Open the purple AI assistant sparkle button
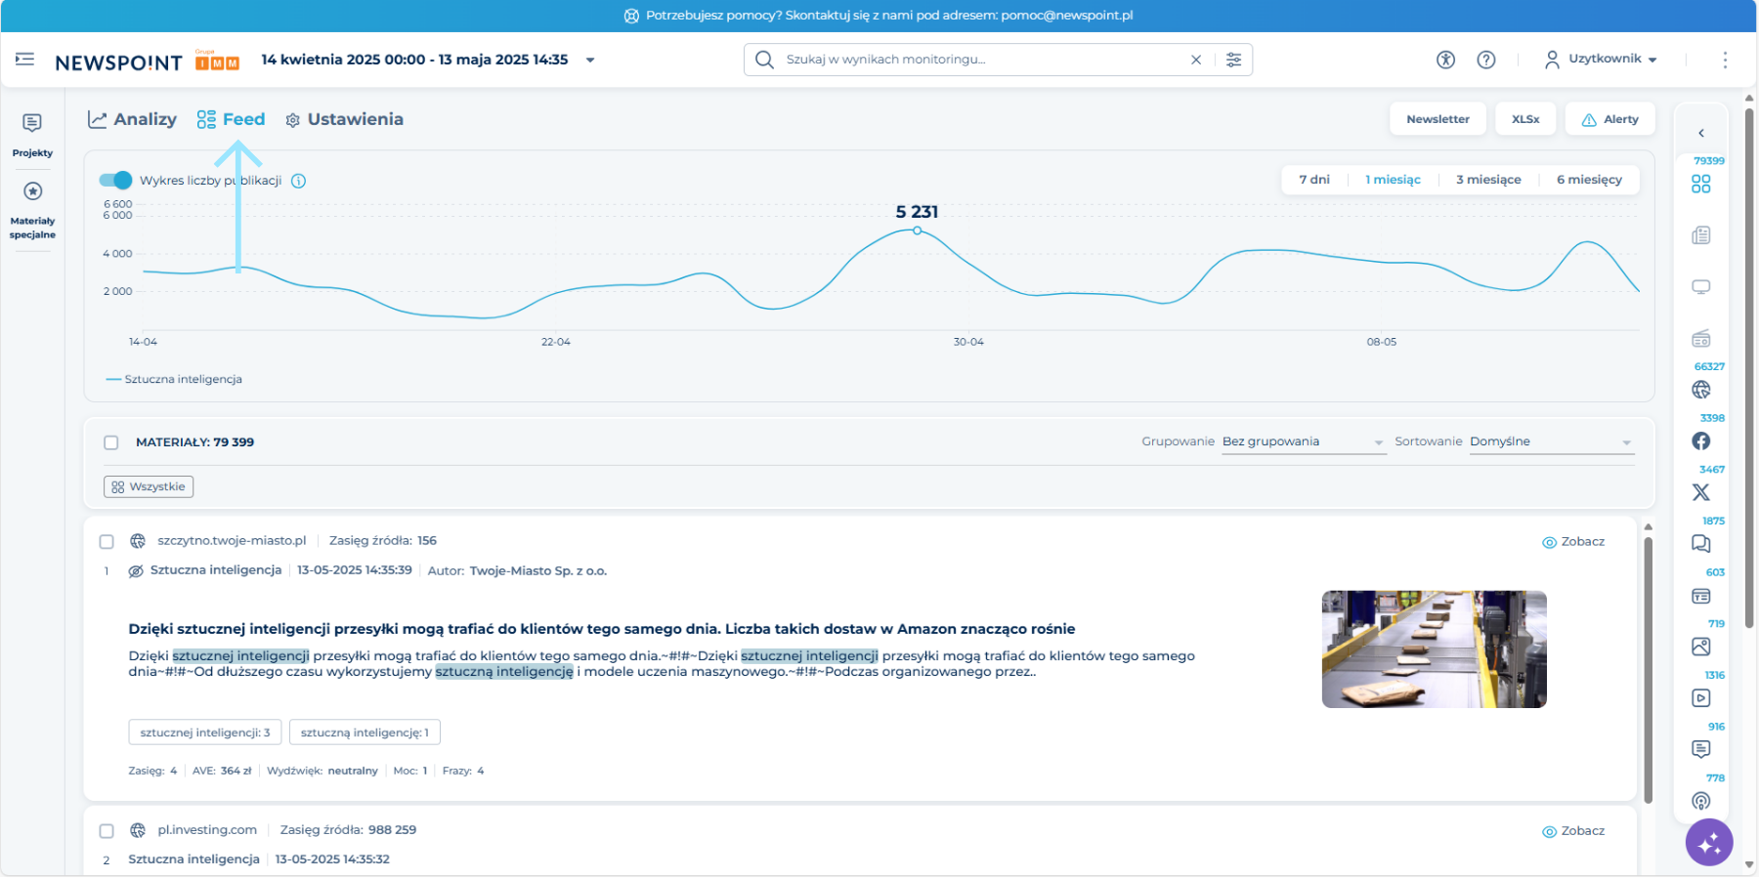Viewport: 1759px width, 879px height. pyautogui.click(x=1709, y=842)
